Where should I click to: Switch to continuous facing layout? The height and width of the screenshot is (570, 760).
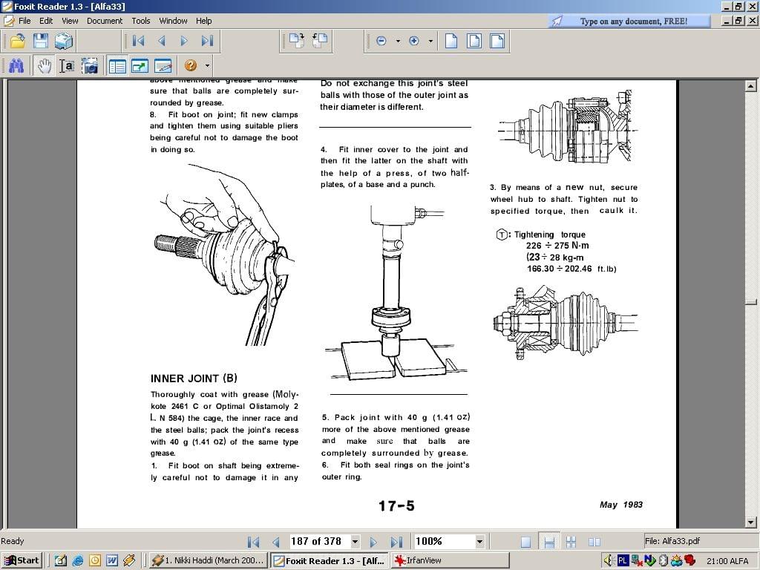point(571,542)
